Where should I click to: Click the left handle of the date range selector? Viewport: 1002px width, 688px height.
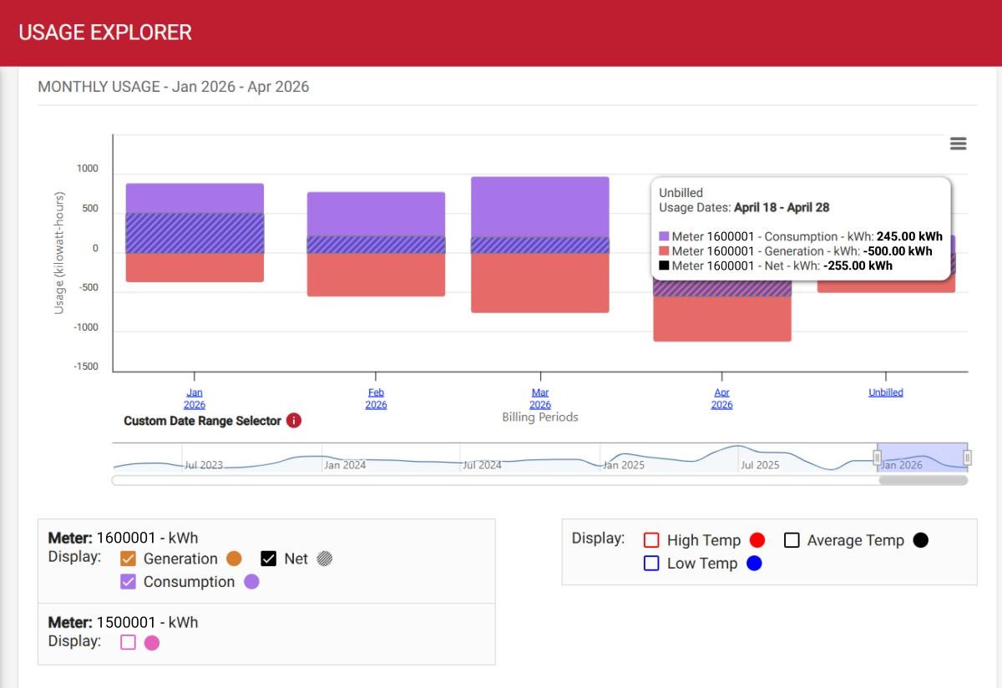click(x=878, y=458)
